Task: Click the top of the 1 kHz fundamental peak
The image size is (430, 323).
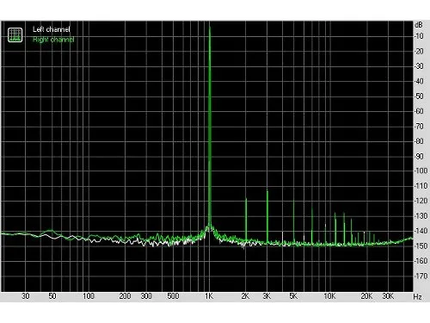Action: [210, 28]
